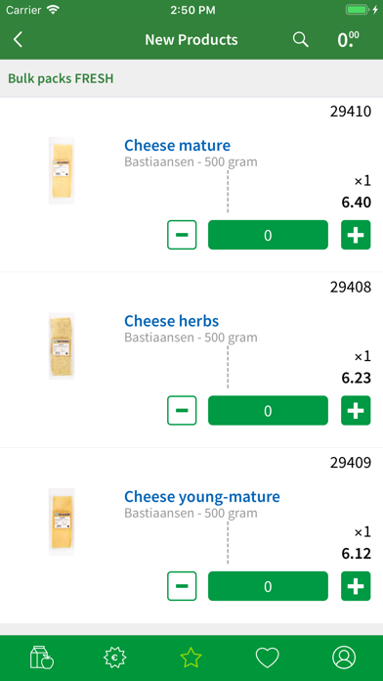Decrease quantity of Cheese herbs

tap(182, 410)
